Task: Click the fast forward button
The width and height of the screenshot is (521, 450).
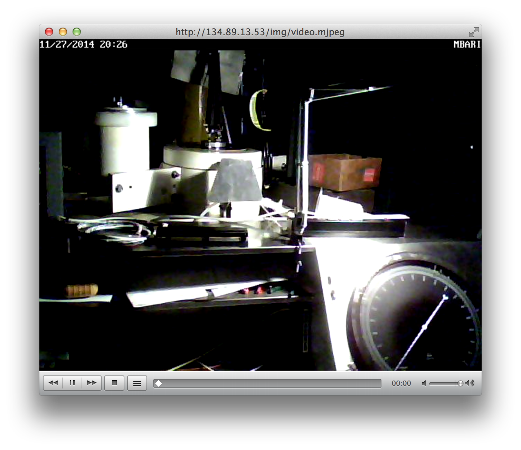Action: [x=92, y=383]
